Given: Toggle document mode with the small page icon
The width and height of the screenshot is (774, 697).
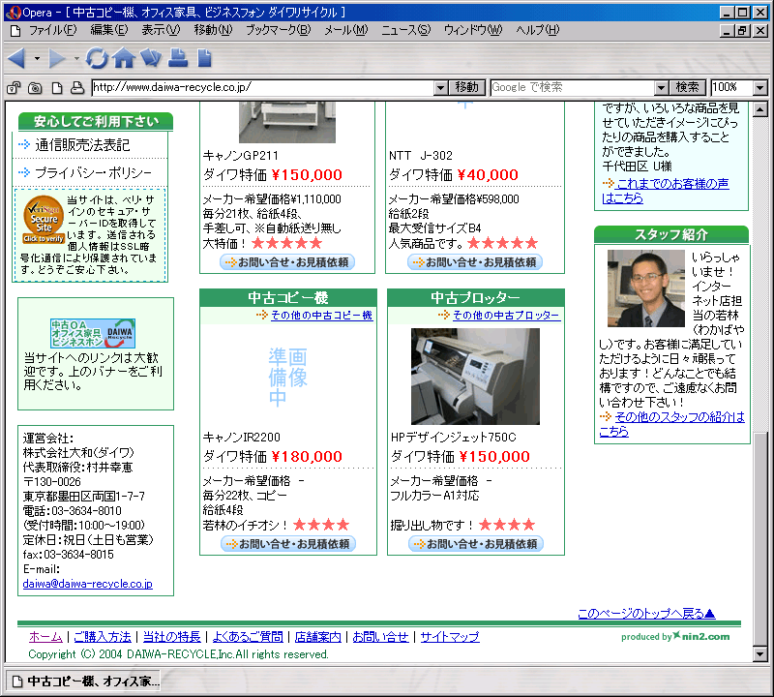Looking at the screenshot, I should pos(57,88).
